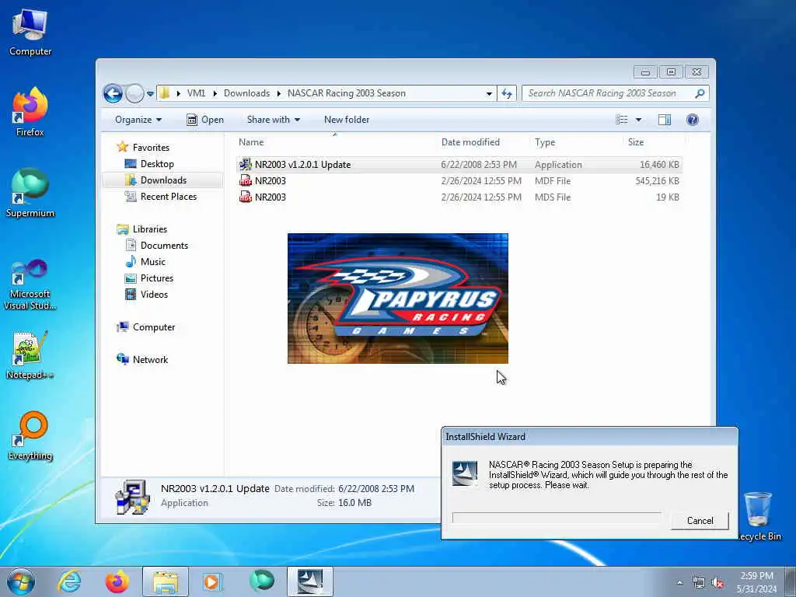Click the NR2003 v1.2.0.1 Update application icon
This screenshot has height=597, width=796.
245,164
